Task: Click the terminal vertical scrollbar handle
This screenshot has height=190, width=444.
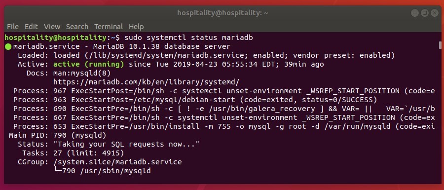Action: (x=440, y=45)
